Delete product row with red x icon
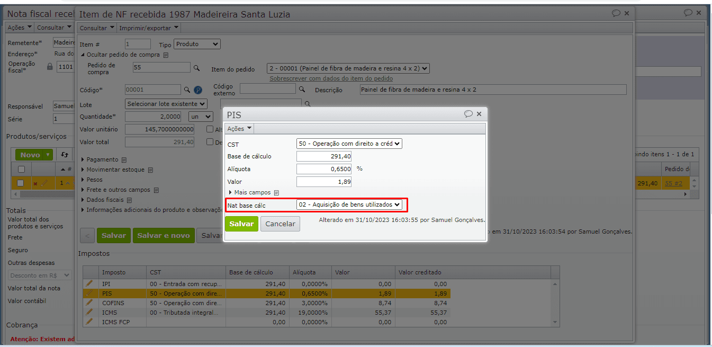Image resolution: width=712 pixels, height=347 pixels. [35, 184]
